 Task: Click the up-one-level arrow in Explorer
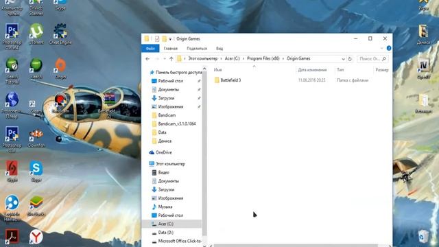(x=171, y=59)
